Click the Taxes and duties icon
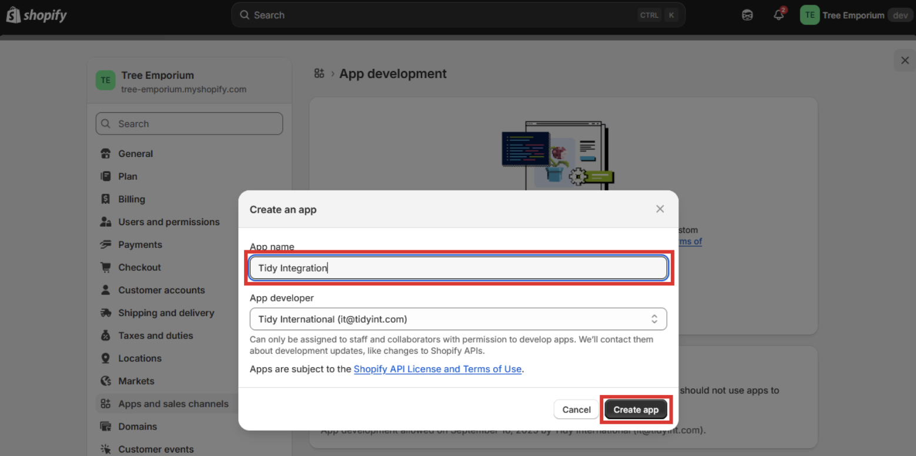 pyautogui.click(x=106, y=336)
